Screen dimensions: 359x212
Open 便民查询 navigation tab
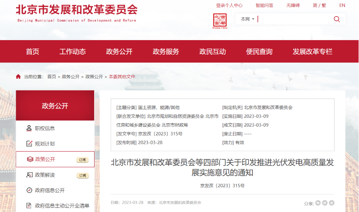260,51
